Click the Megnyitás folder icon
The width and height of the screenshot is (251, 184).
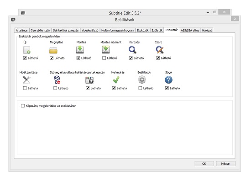(x=53, y=50)
